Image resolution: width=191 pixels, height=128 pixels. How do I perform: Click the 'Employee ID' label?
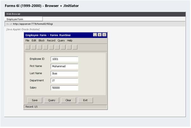[x=37, y=59]
